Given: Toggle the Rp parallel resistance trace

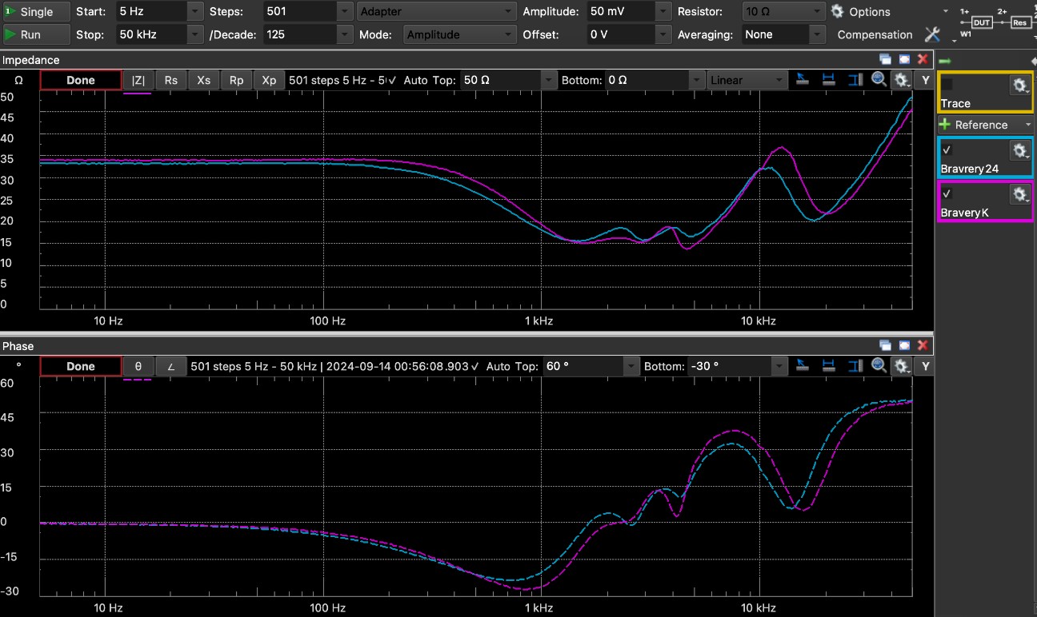Looking at the screenshot, I should 237,80.
